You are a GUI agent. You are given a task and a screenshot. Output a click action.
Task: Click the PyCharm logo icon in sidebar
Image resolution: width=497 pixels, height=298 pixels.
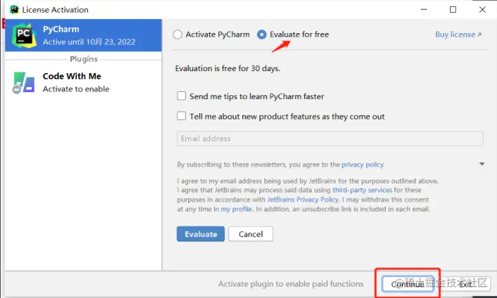click(x=24, y=36)
